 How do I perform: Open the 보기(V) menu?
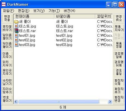(39, 11)
